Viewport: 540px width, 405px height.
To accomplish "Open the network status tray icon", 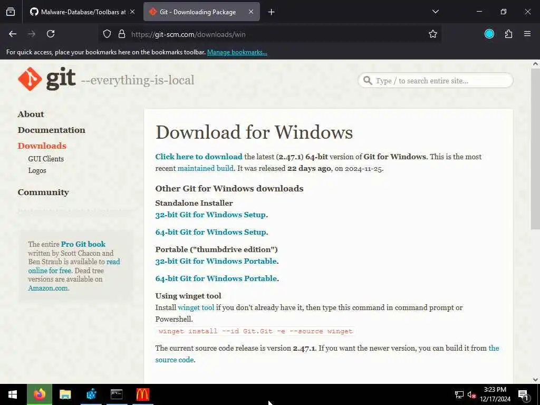I will tap(459, 394).
